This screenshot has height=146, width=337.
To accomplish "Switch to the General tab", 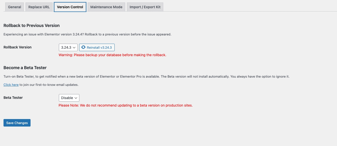I will click(x=15, y=7).
